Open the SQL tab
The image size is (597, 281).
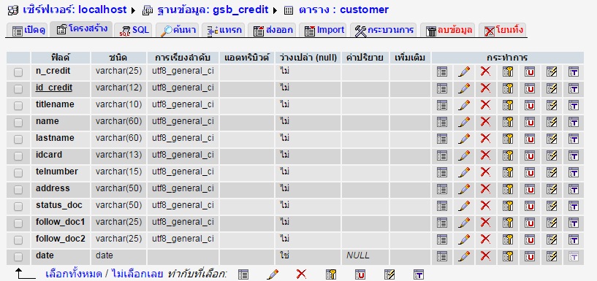(134, 30)
